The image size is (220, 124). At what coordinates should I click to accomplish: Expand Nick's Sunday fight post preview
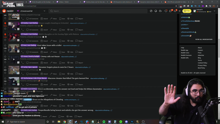pyautogui.click(x=22, y=41)
